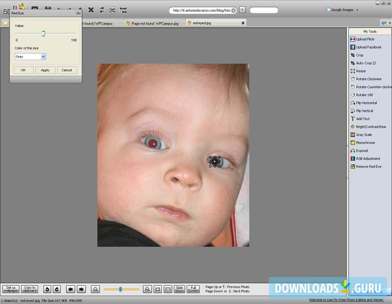Click the Flip Horizontal tool
The image size is (392, 304).
tap(366, 103)
